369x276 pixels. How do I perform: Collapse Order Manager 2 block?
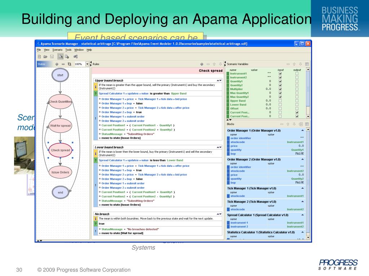302,159
